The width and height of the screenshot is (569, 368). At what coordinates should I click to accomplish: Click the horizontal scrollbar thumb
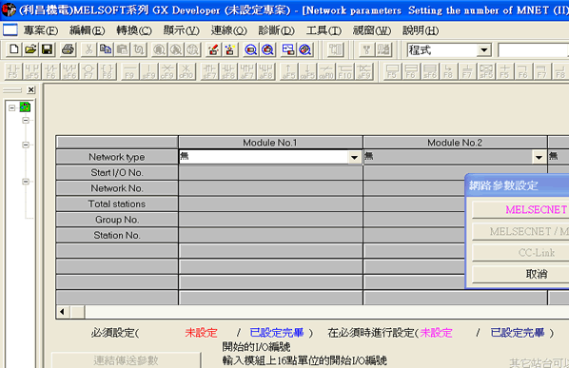(x=77, y=312)
